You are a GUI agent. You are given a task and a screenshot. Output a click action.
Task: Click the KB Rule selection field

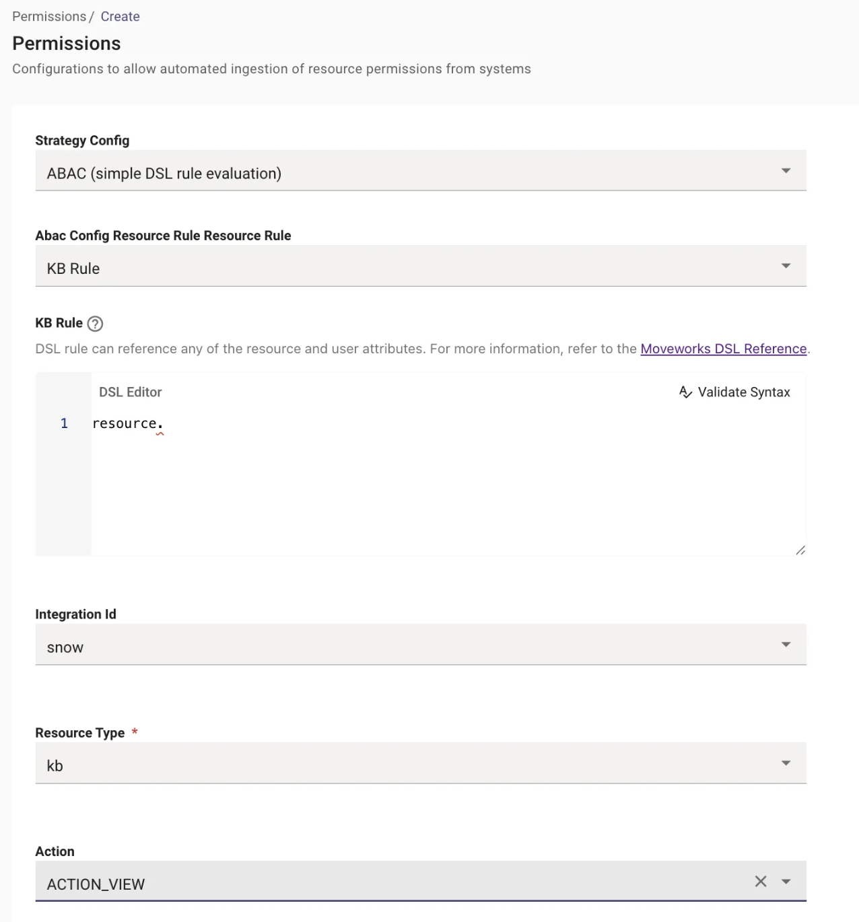click(404, 269)
